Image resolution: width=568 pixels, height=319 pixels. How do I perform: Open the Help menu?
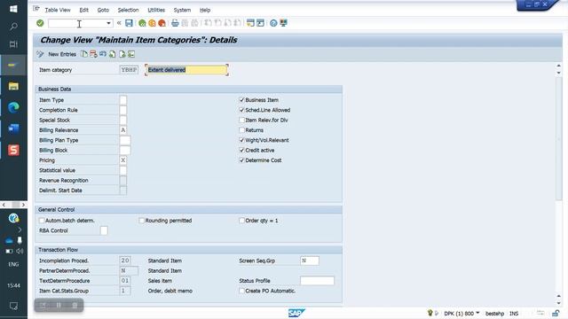tap(205, 10)
